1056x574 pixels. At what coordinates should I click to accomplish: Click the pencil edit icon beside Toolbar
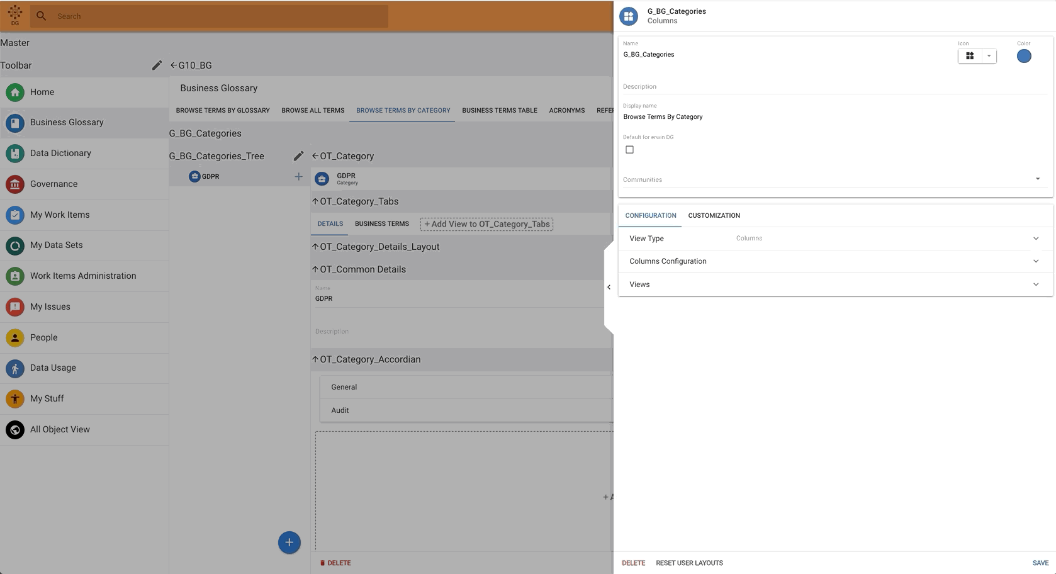[x=157, y=65]
